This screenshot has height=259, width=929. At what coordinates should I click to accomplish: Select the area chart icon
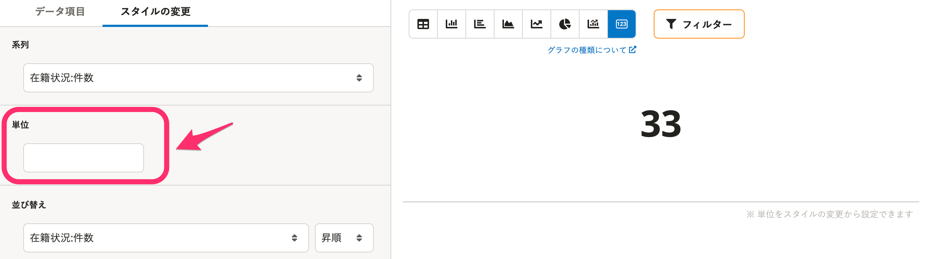[508, 24]
